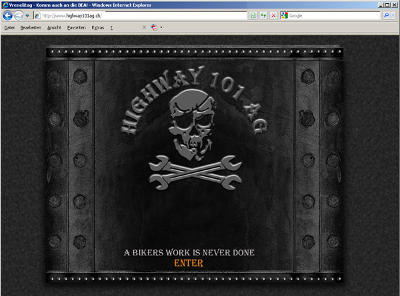The height and width of the screenshot is (296, 400).
Task: Close the toolbar with the small grey X
Action: click(x=144, y=27)
